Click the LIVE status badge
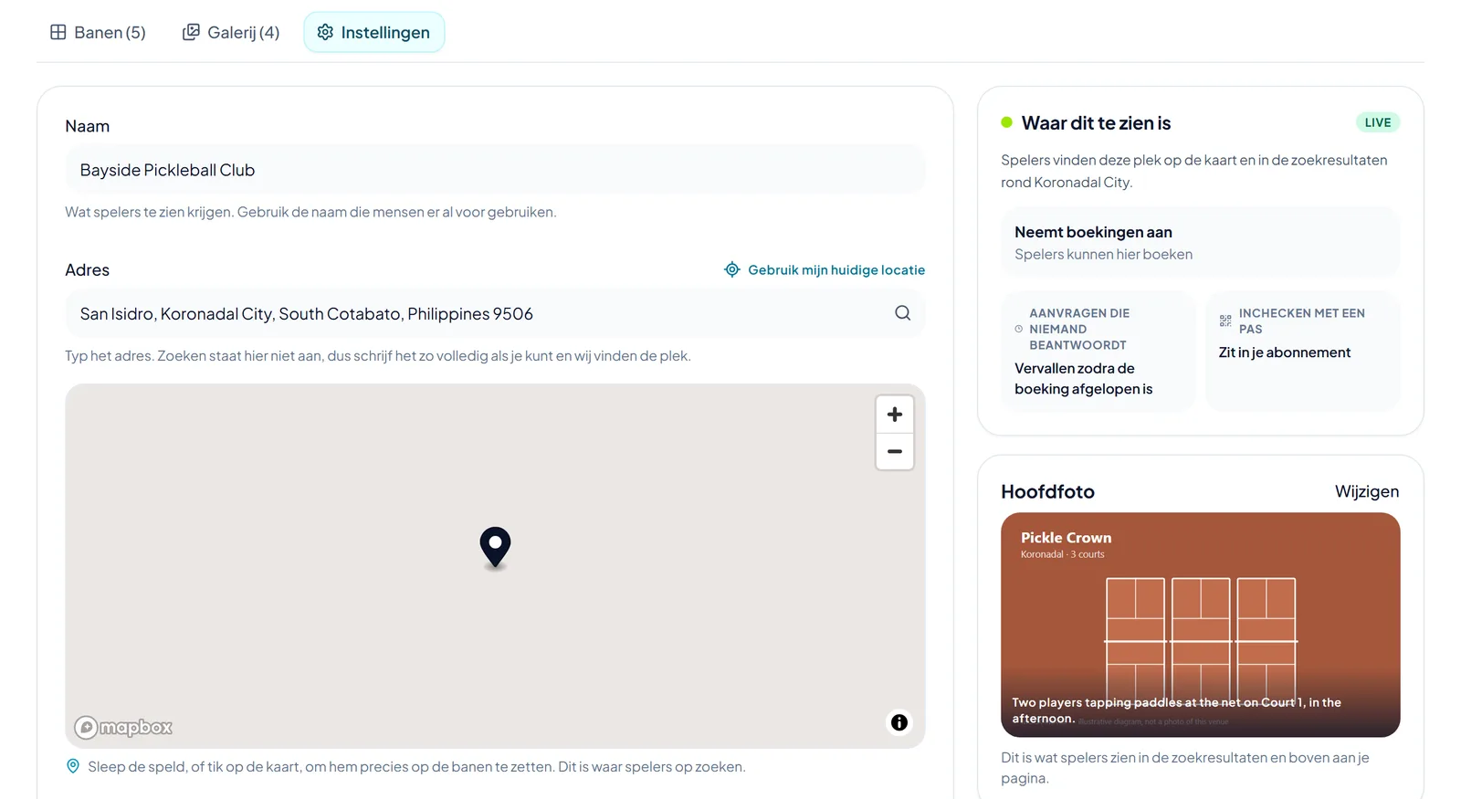Image resolution: width=1461 pixels, height=799 pixels. pos(1377,122)
